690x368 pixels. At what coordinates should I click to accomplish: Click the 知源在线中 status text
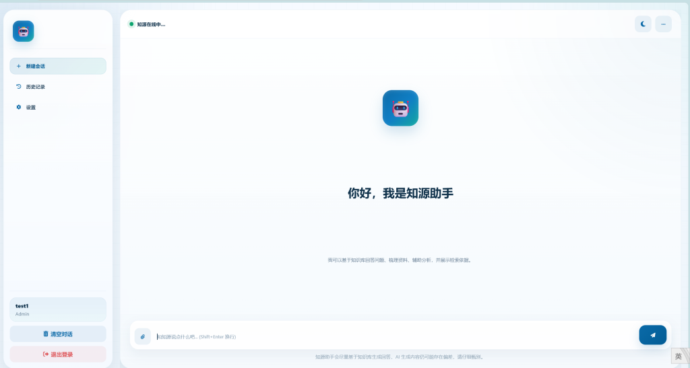[152, 25]
